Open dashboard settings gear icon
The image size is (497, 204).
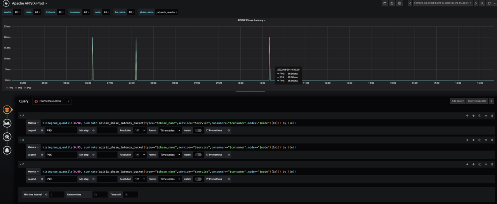point(400,3)
